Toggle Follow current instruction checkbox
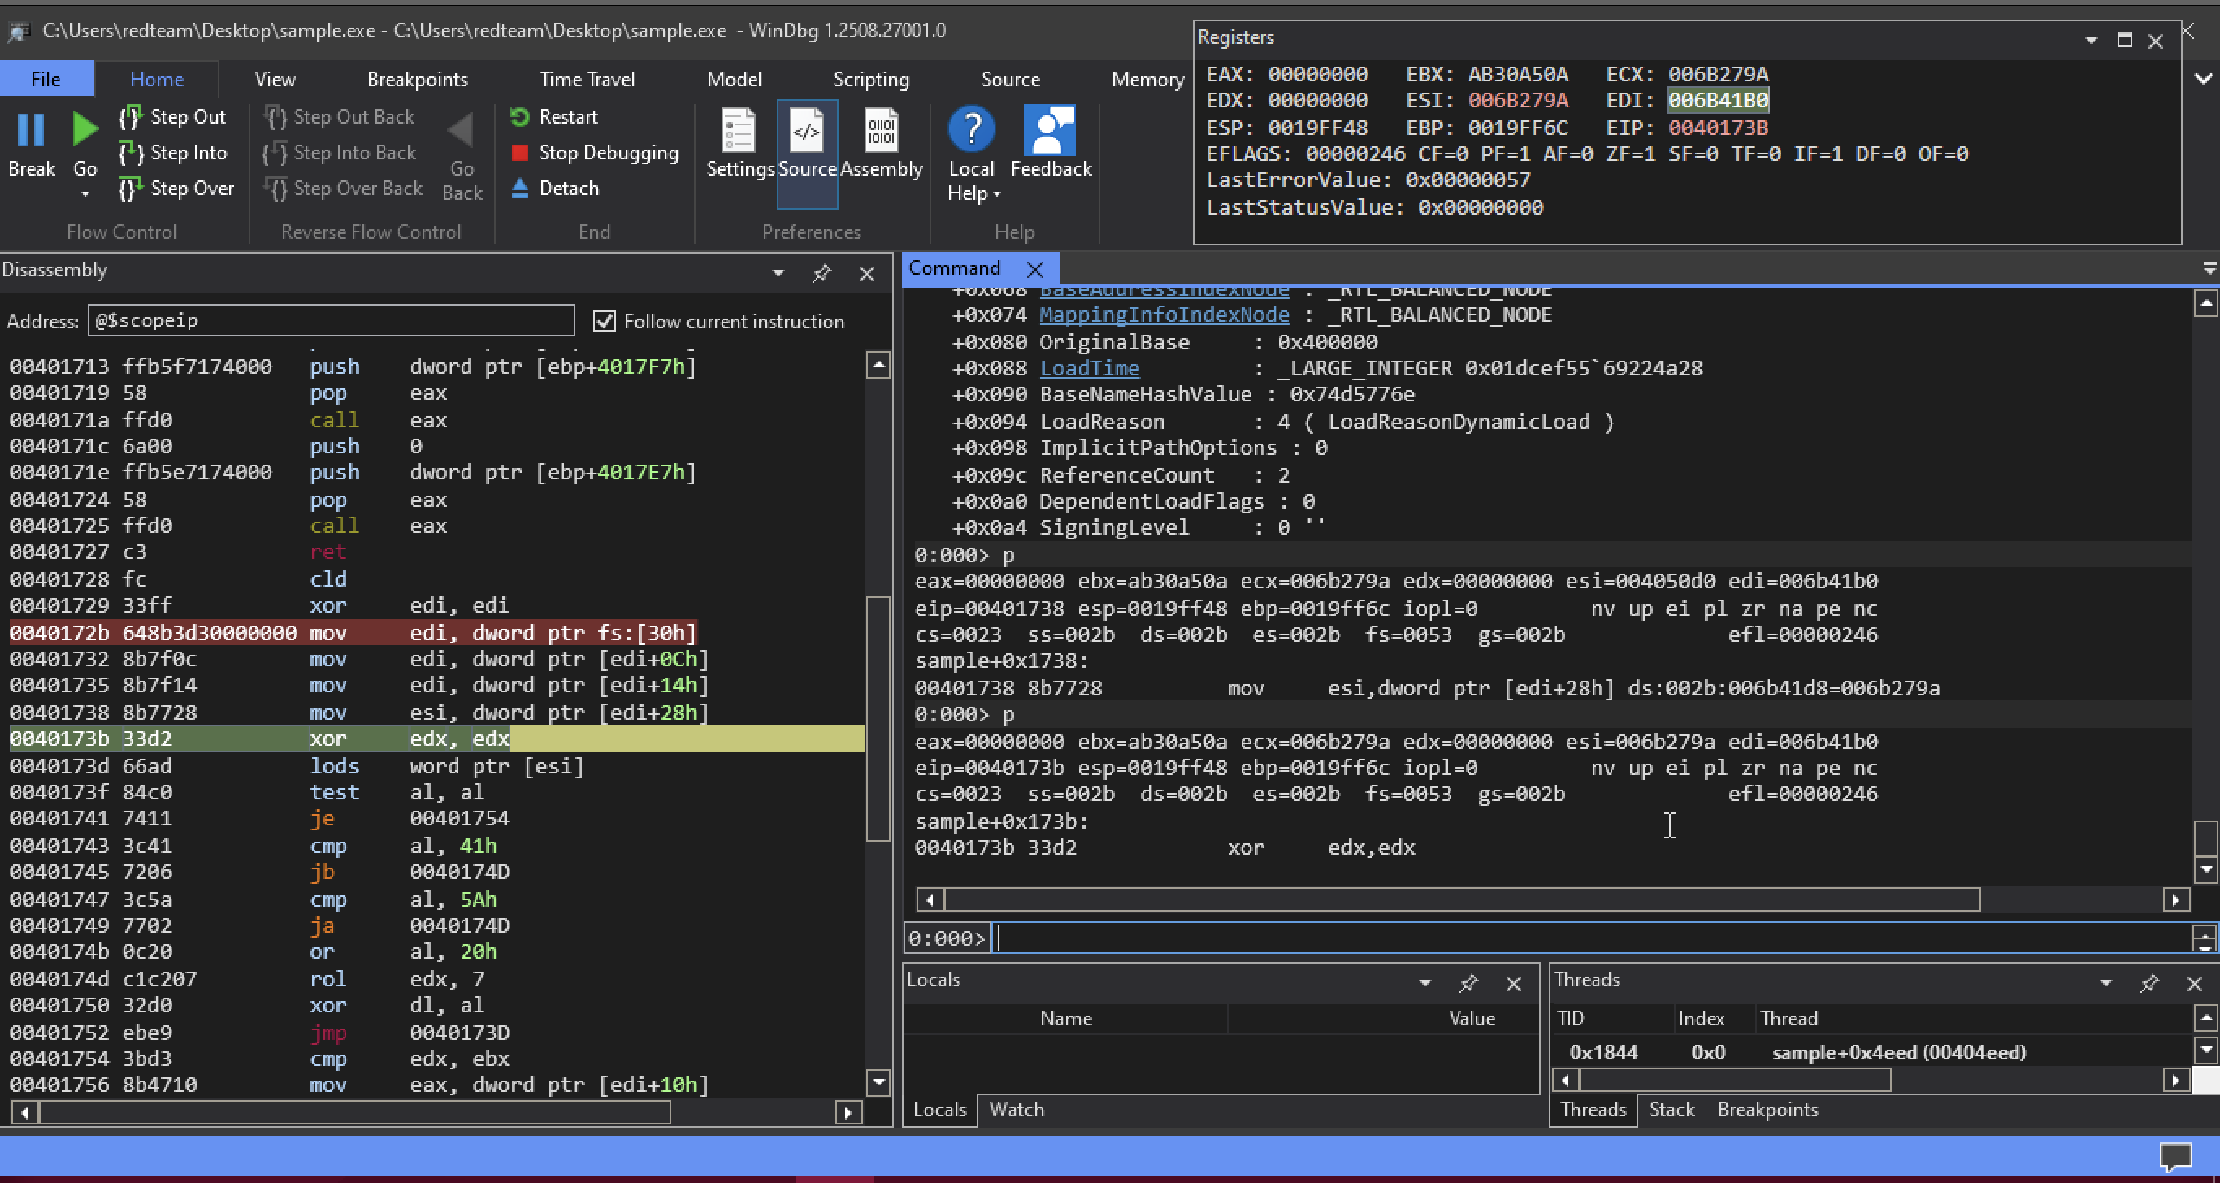The width and height of the screenshot is (2220, 1183). pos(604,322)
